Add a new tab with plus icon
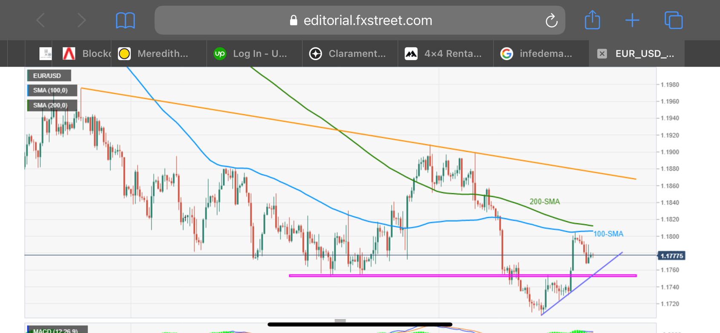The height and width of the screenshot is (333, 720). pyautogui.click(x=632, y=20)
